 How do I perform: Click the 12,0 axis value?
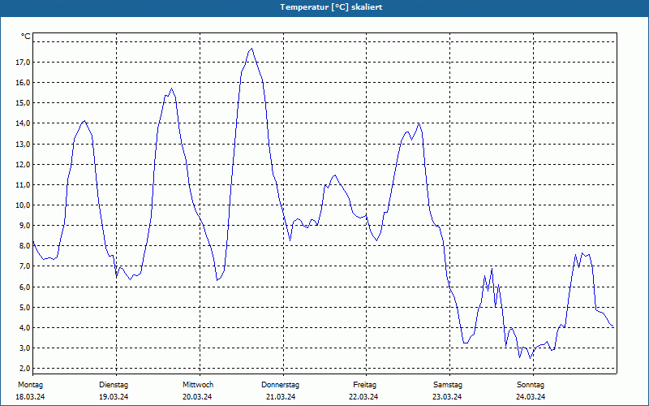pos(23,165)
